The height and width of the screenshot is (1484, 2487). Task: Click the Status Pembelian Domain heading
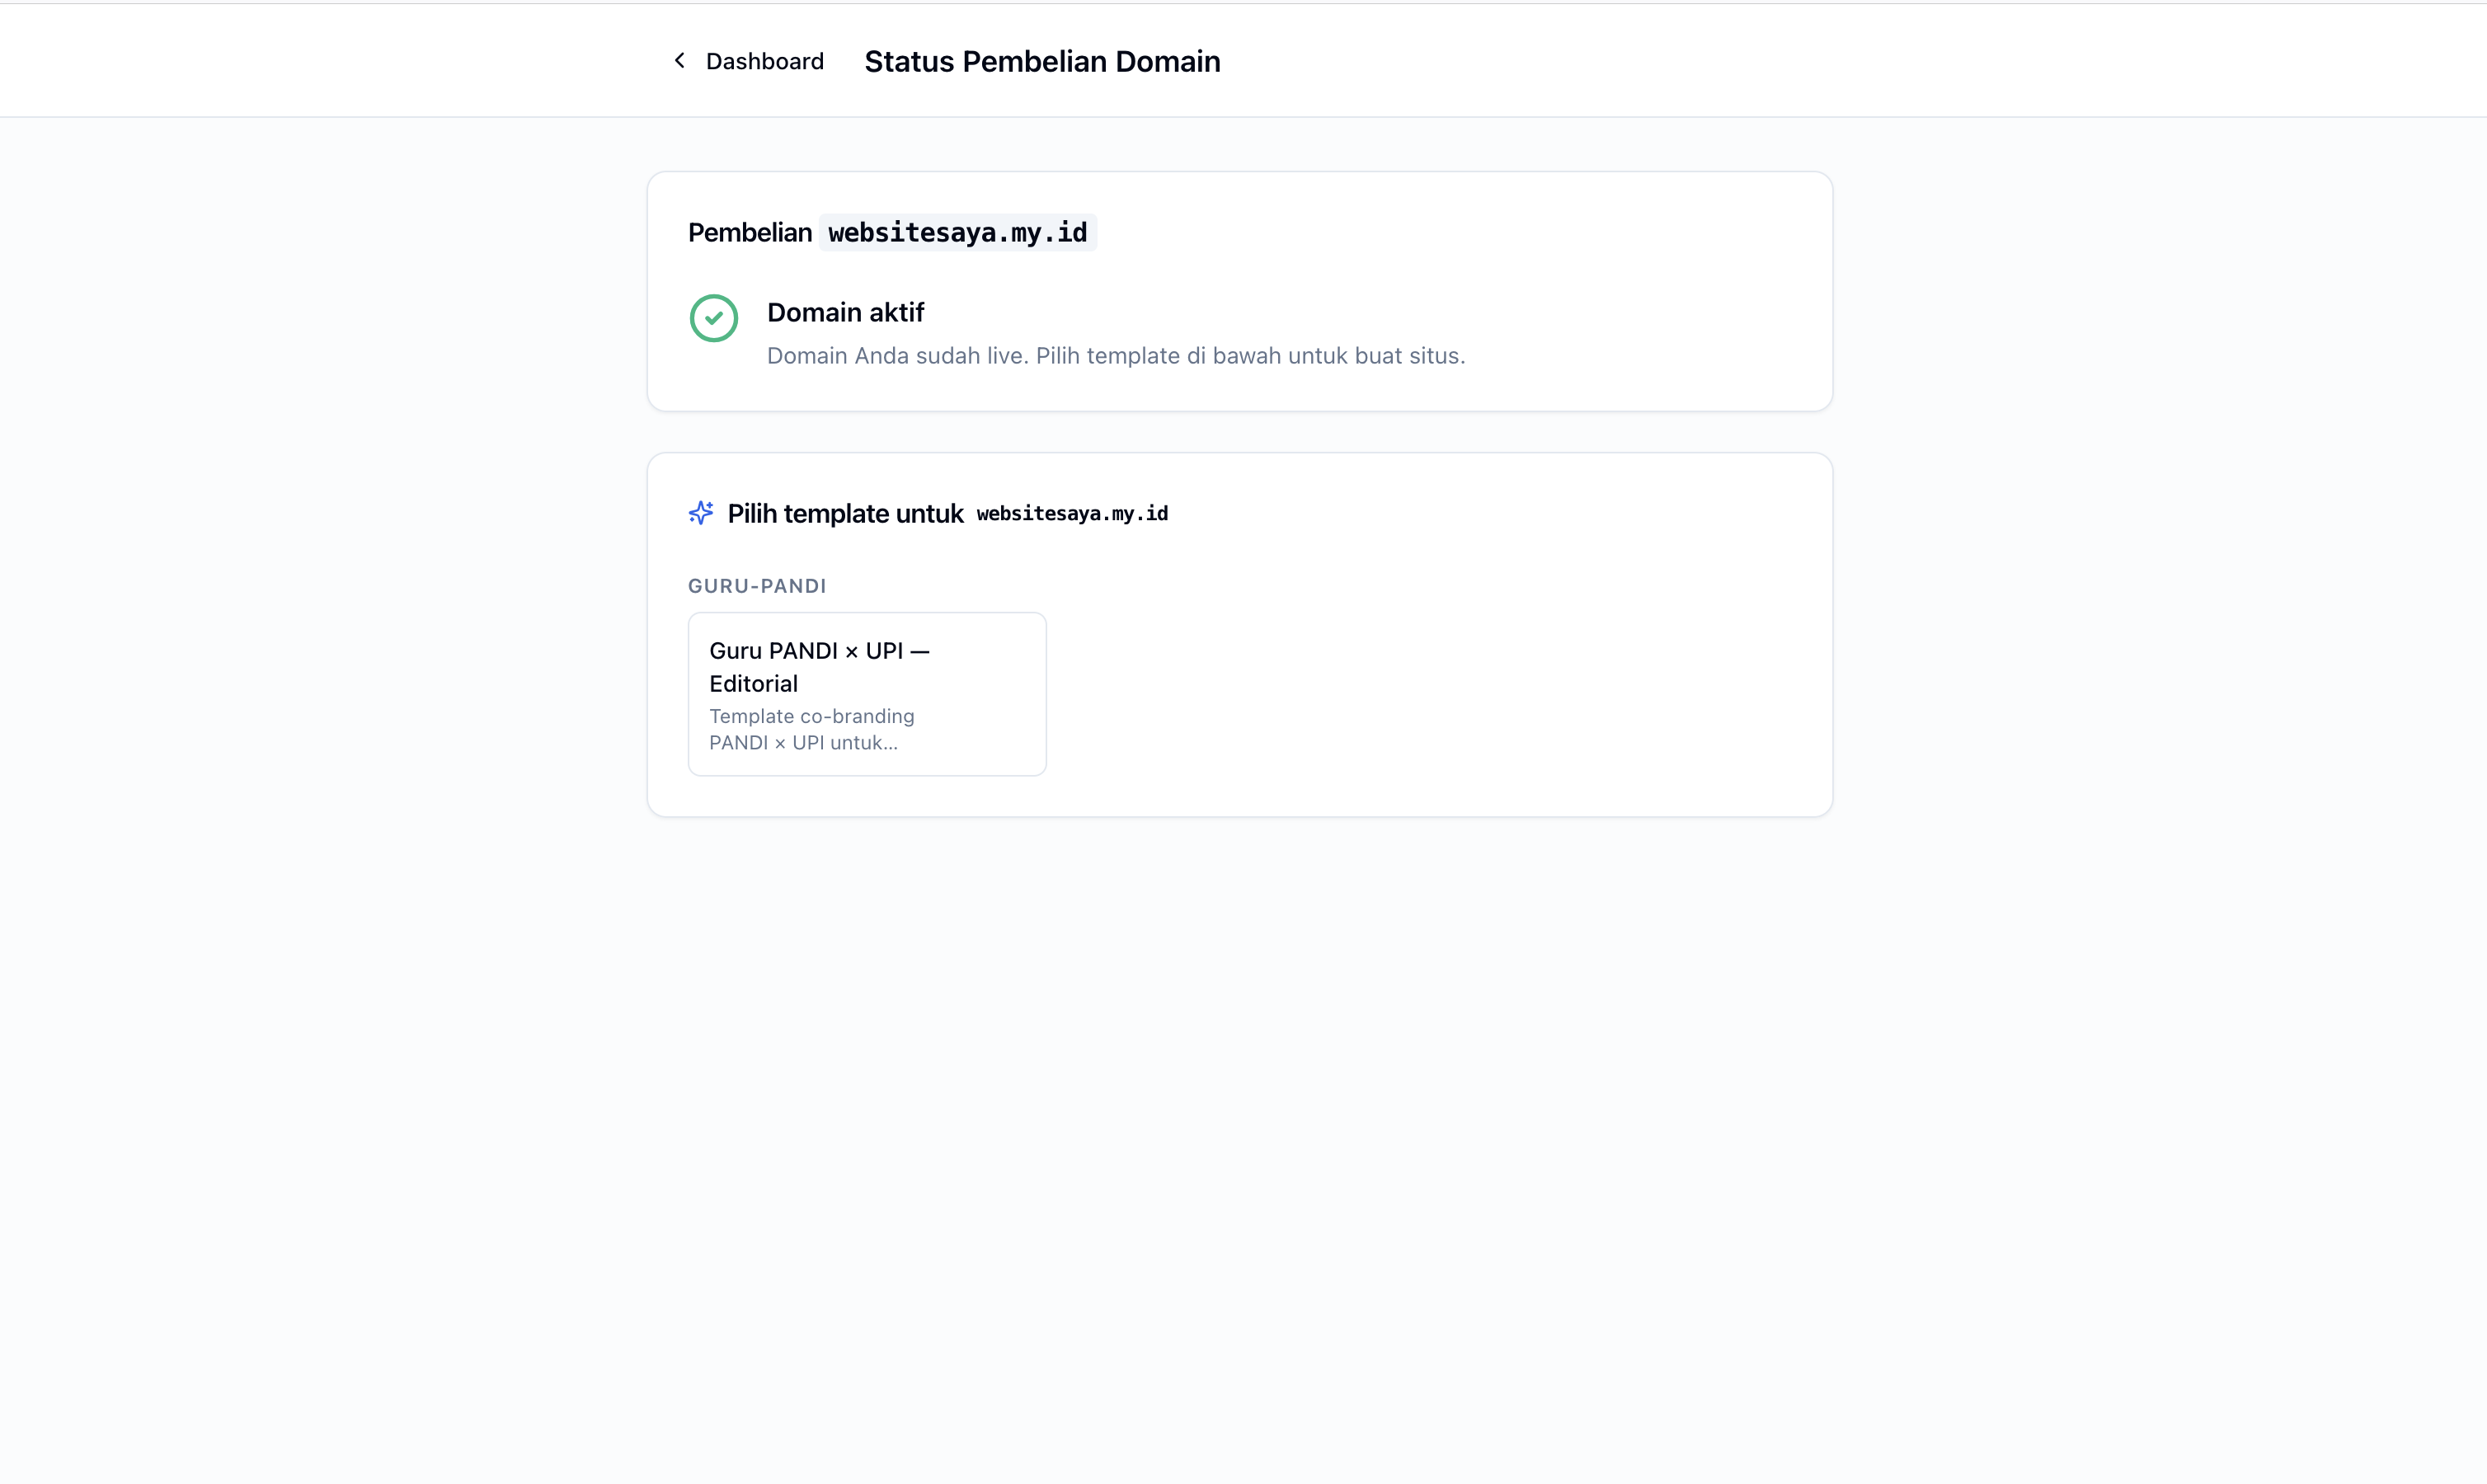tap(1042, 61)
